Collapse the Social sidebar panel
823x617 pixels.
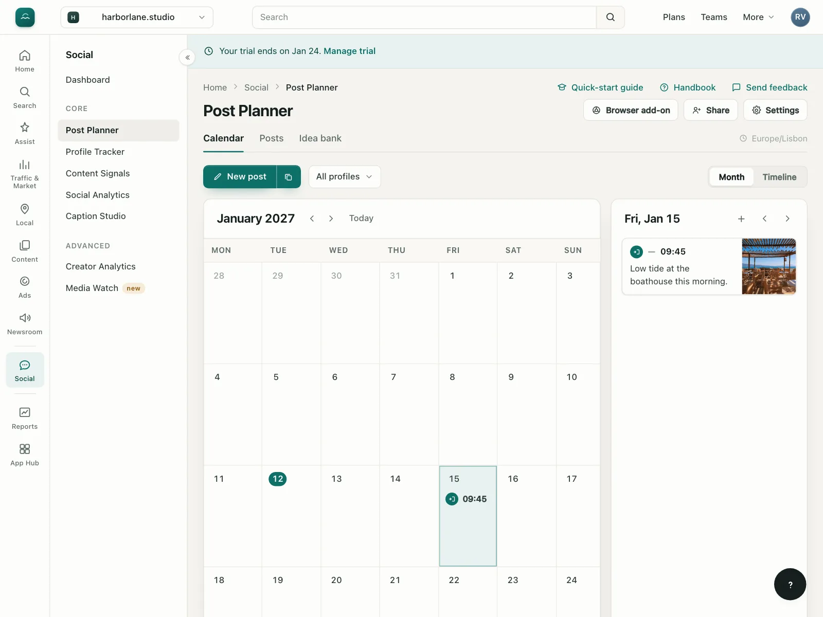tap(187, 57)
